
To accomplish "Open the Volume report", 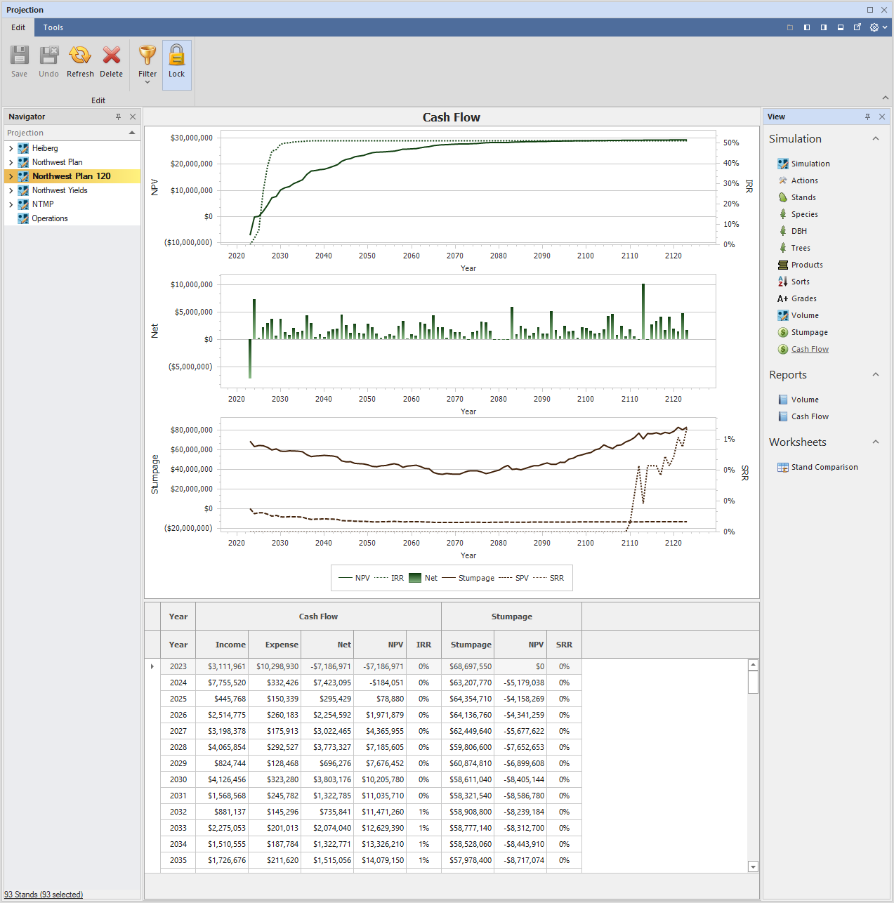I will [x=805, y=400].
